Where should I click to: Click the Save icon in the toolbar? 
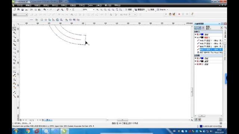[22, 10]
